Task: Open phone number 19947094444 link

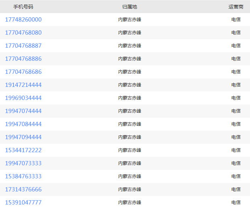Action: click(x=23, y=137)
